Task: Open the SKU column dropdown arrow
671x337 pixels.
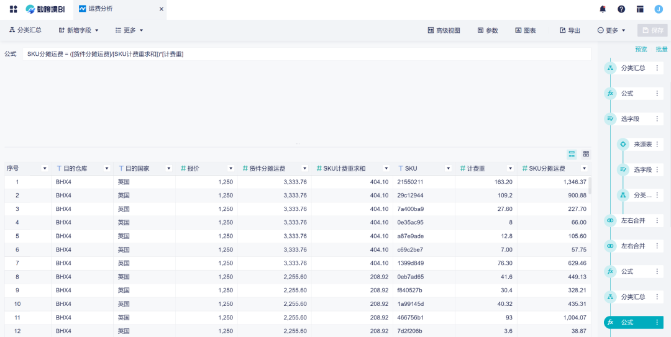Action: [448, 169]
